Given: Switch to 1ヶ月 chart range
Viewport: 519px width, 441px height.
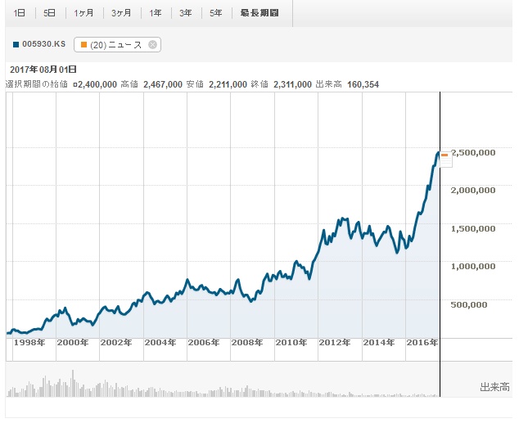Looking at the screenshot, I should click(x=84, y=13).
